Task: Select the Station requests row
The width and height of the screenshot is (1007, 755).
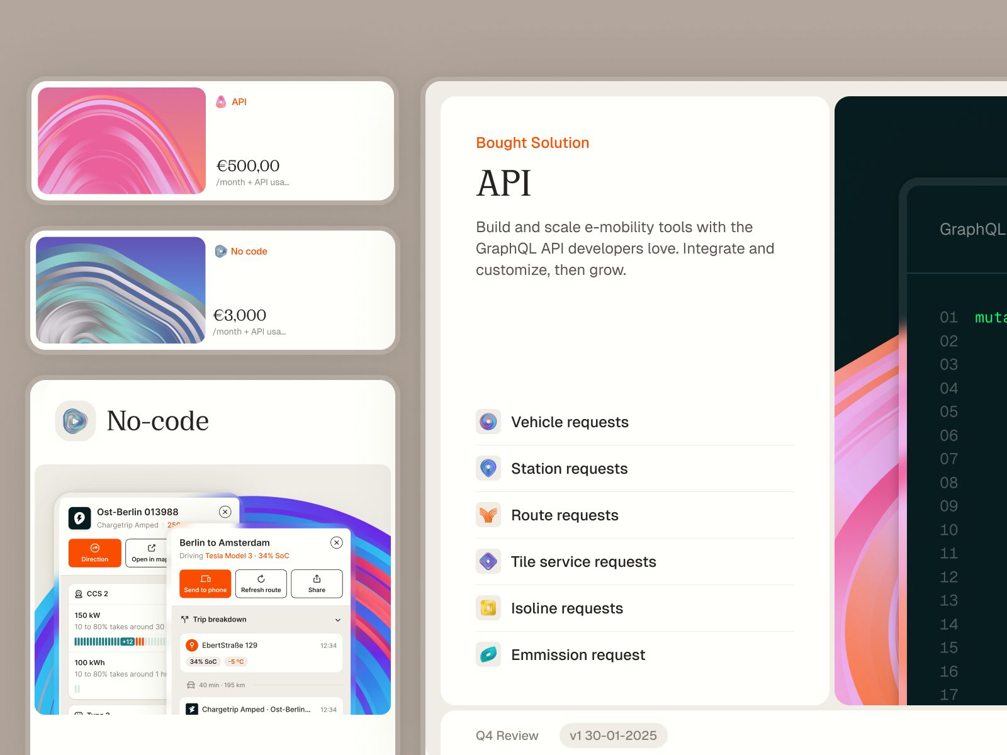Action: (635, 468)
